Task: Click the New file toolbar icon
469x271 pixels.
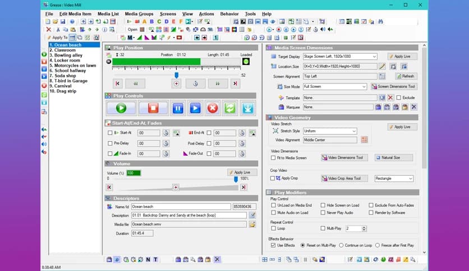Action: (x=48, y=21)
